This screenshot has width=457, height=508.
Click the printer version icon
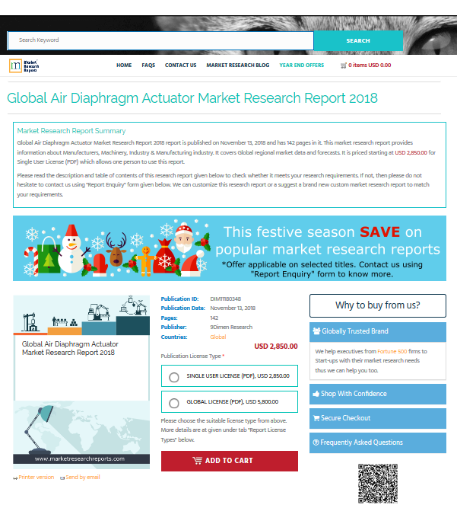(x=15, y=478)
